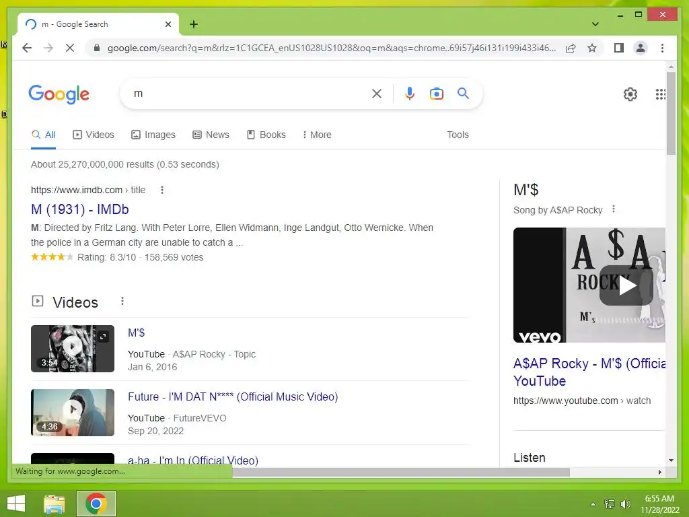
Task: Open A$AP Rocky - M'$ YouTube link
Action: coord(589,372)
